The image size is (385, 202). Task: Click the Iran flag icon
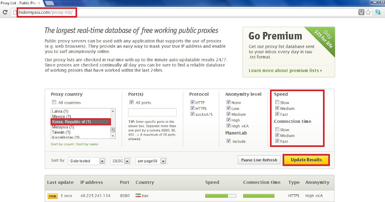click(138, 196)
